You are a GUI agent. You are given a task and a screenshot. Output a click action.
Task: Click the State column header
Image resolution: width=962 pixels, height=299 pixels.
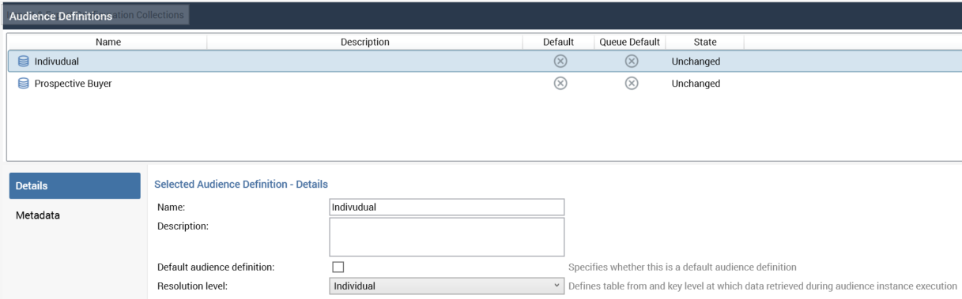pyautogui.click(x=705, y=42)
